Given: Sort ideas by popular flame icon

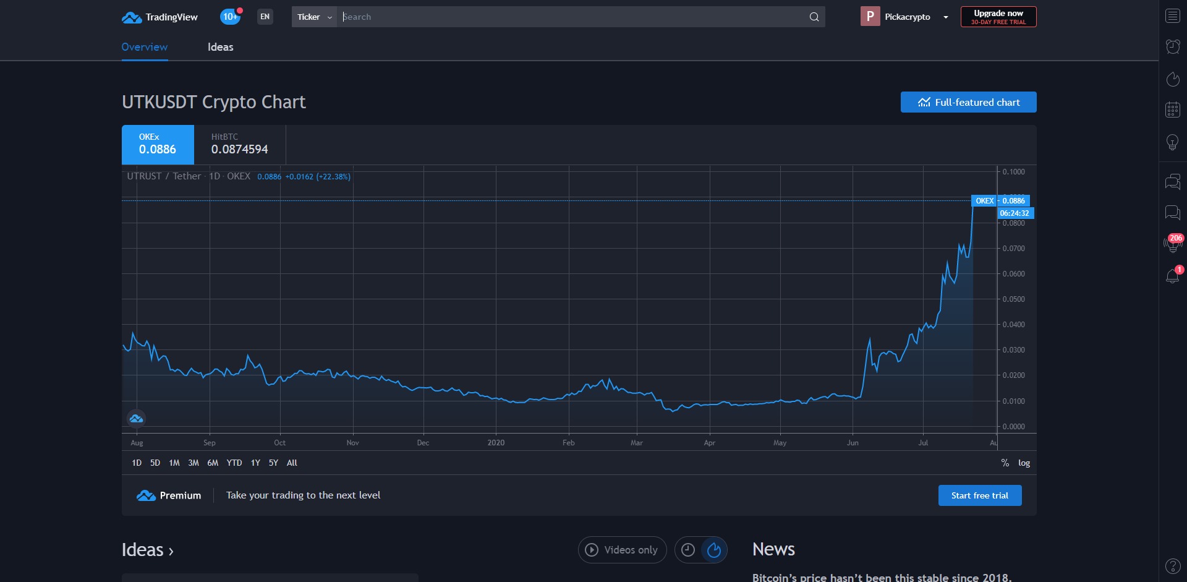Looking at the screenshot, I should (714, 550).
